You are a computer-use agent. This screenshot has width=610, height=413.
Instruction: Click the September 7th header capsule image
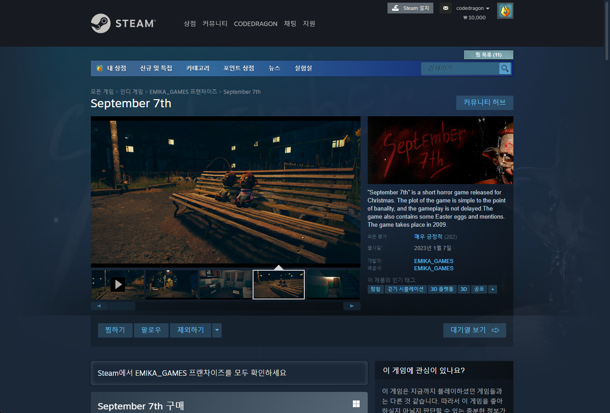tap(441, 150)
